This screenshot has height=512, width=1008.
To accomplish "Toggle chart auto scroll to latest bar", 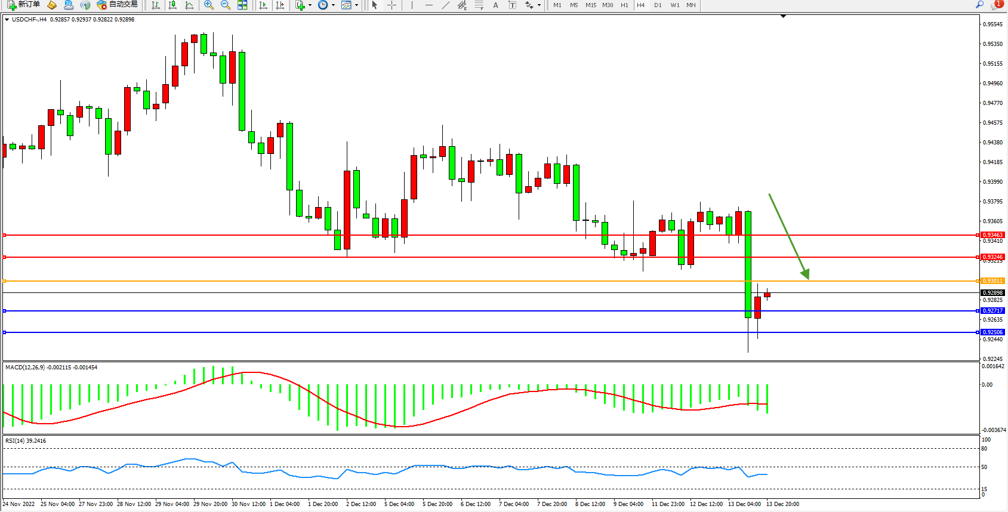I will coord(263,5).
